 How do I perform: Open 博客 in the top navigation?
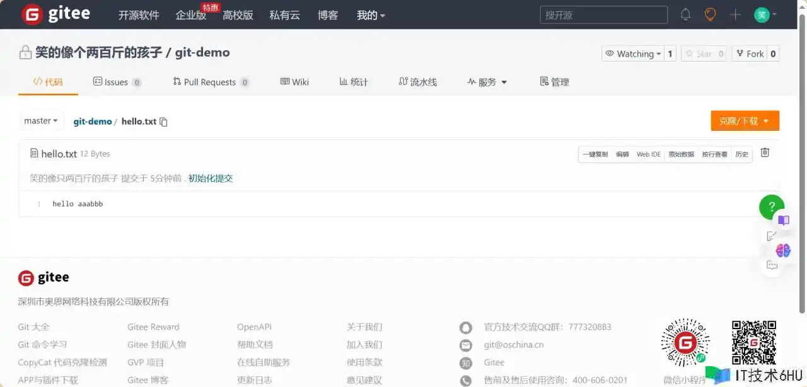tap(328, 15)
